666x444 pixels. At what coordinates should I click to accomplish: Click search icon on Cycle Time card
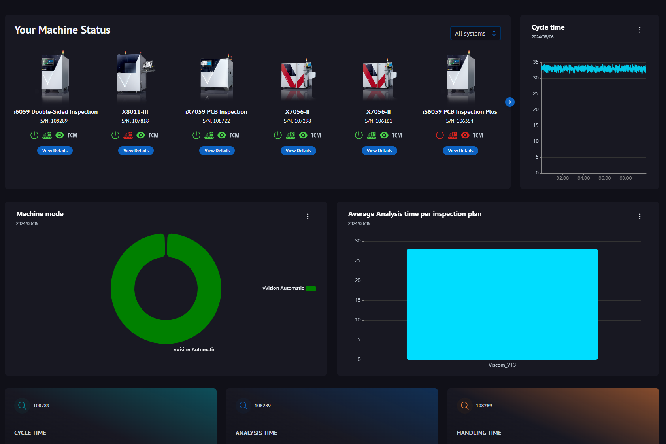click(22, 406)
